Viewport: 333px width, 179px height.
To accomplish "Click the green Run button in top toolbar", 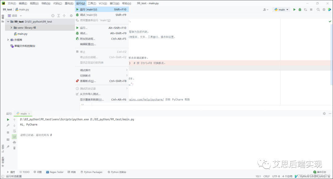I will pyautogui.click(x=294, y=10).
